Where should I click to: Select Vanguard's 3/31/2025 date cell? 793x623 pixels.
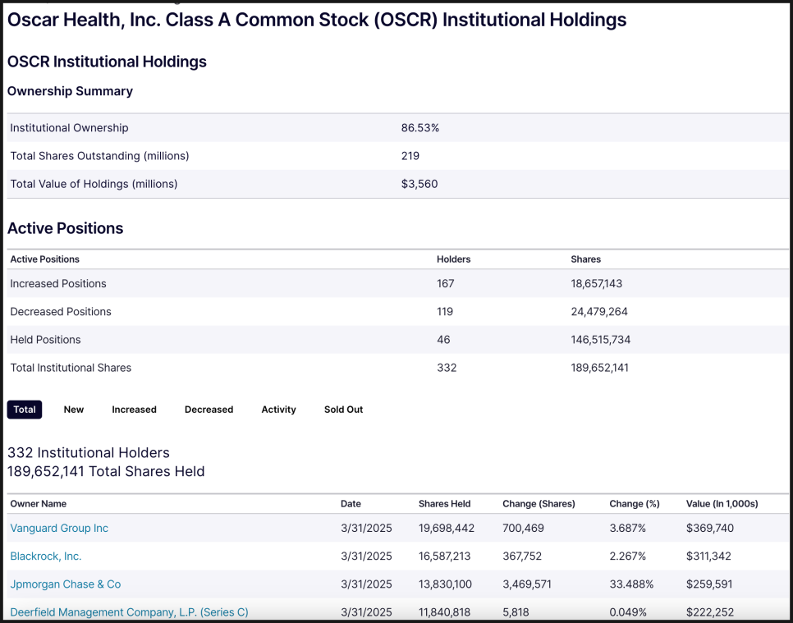coord(366,528)
